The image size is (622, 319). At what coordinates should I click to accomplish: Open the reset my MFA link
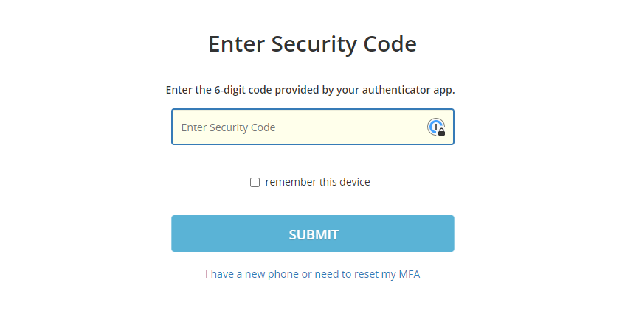tap(312, 274)
